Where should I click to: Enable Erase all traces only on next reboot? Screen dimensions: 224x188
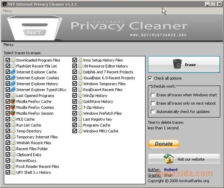[x=153, y=103]
